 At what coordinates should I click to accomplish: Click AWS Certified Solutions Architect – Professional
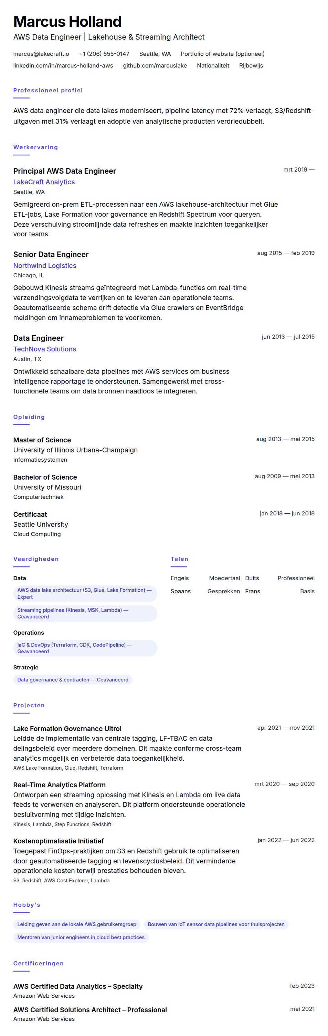point(90,1009)
